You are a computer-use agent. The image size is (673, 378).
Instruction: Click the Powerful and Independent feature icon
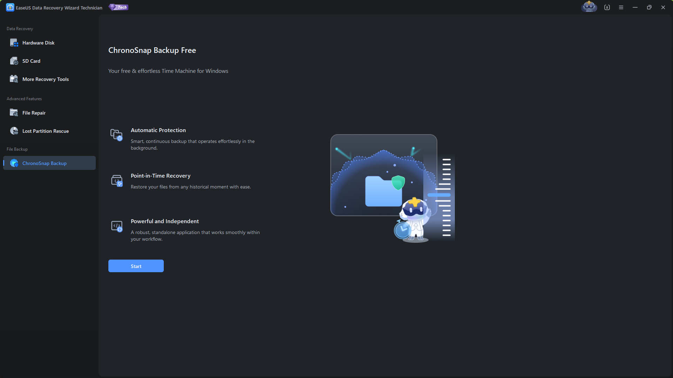(116, 226)
